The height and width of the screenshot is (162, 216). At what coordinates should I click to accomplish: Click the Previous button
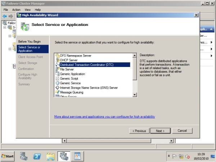139,131
